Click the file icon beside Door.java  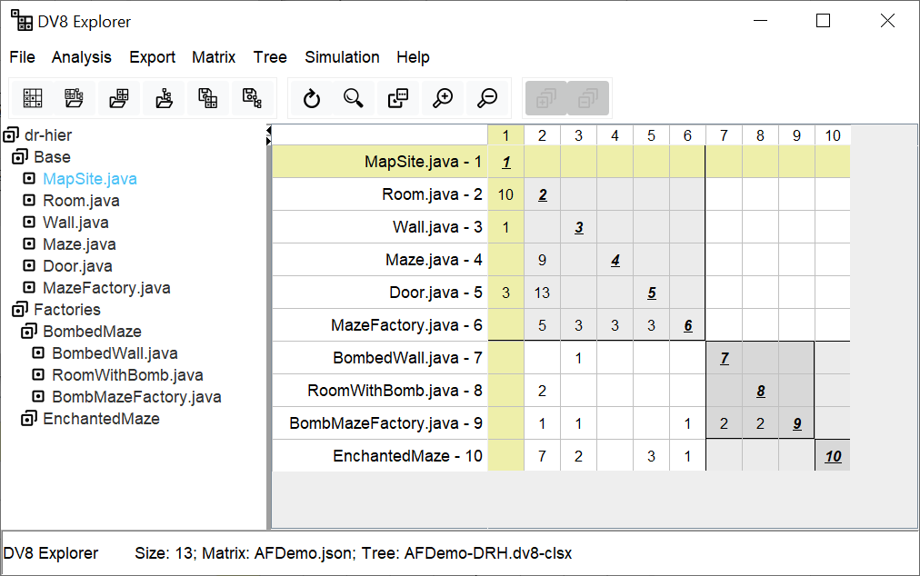(29, 265)
